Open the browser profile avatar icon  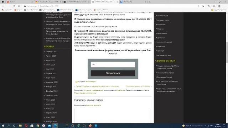tap(219, 6)
